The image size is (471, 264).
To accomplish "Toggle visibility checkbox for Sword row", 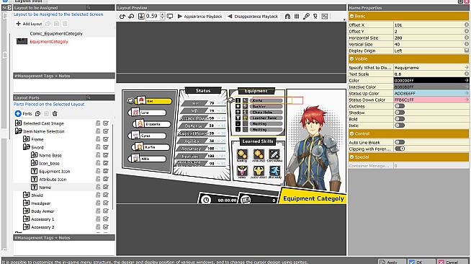I will 106,147.
